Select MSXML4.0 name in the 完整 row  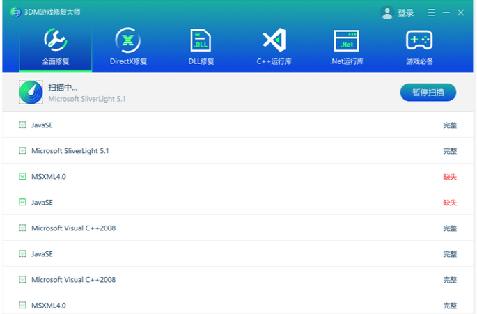[x=49, y=305]
